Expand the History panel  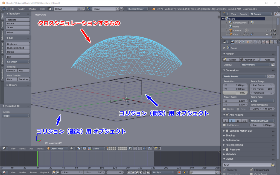pos(13,85)
